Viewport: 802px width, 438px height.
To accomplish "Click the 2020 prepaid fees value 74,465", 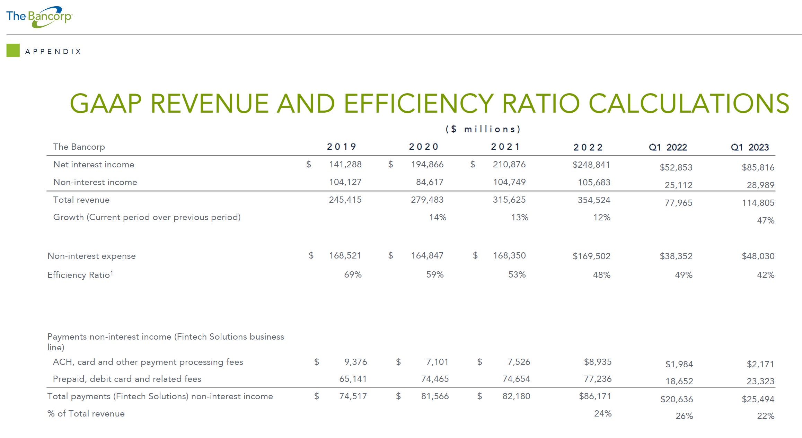I will click(x=435, y=379).
